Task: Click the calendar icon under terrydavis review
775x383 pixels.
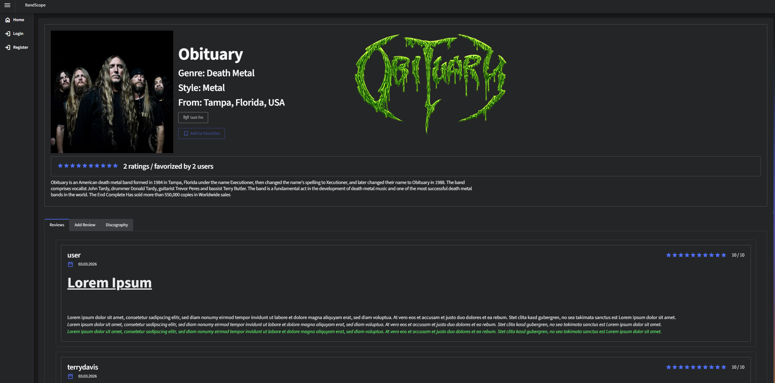Action: click(x=70, y=376)
